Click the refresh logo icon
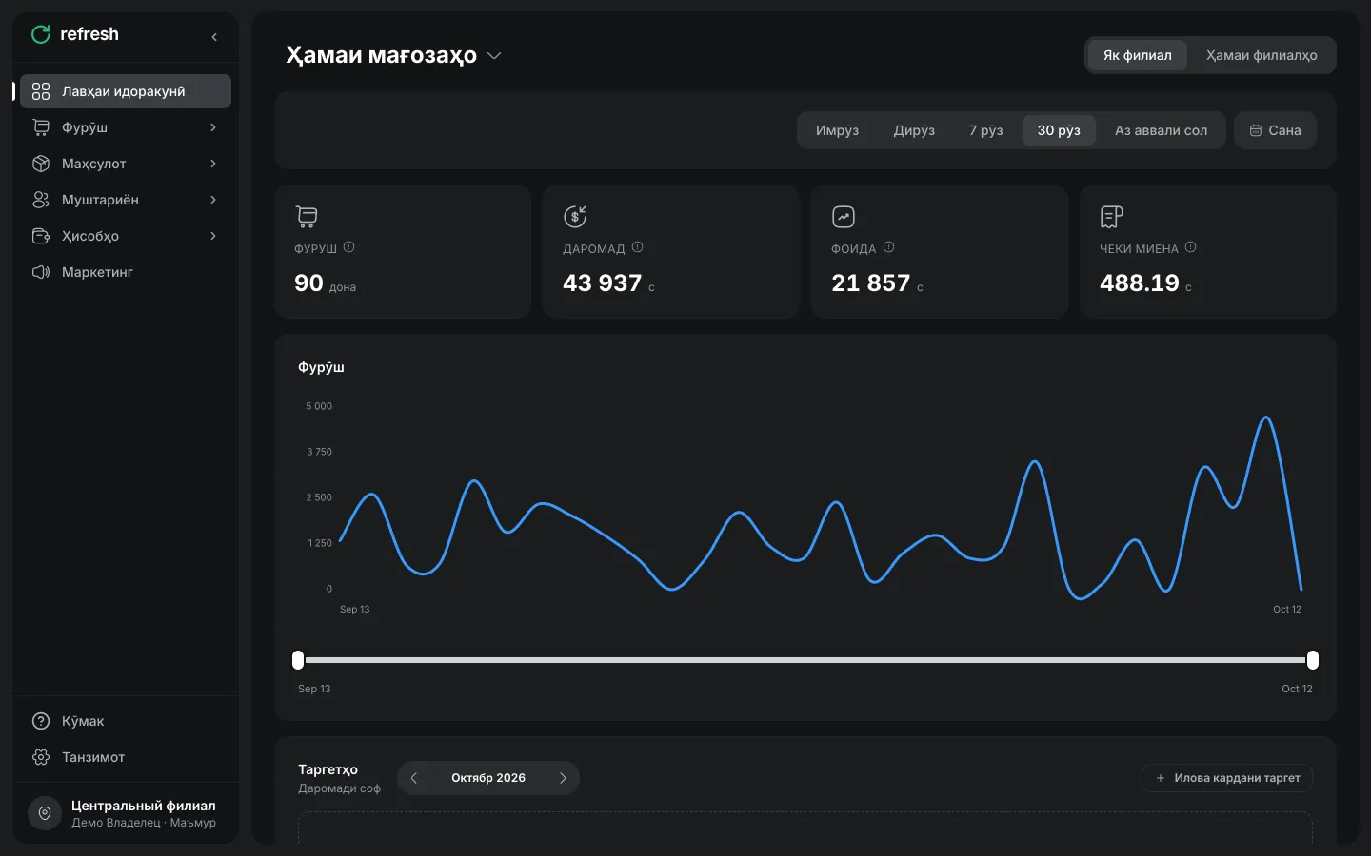 point(41,34)
